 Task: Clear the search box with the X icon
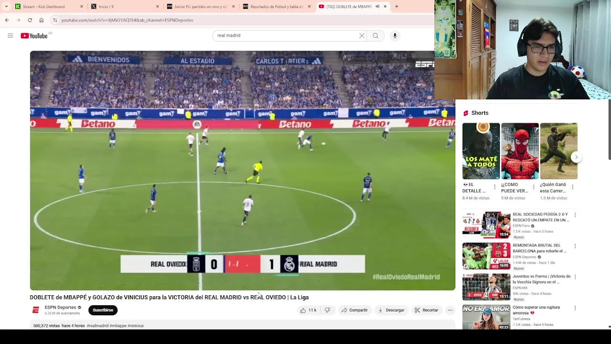[362, 35]
